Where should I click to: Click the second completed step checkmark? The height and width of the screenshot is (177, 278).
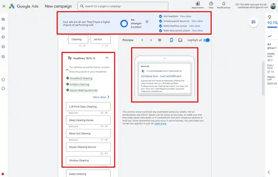[3, 37]
